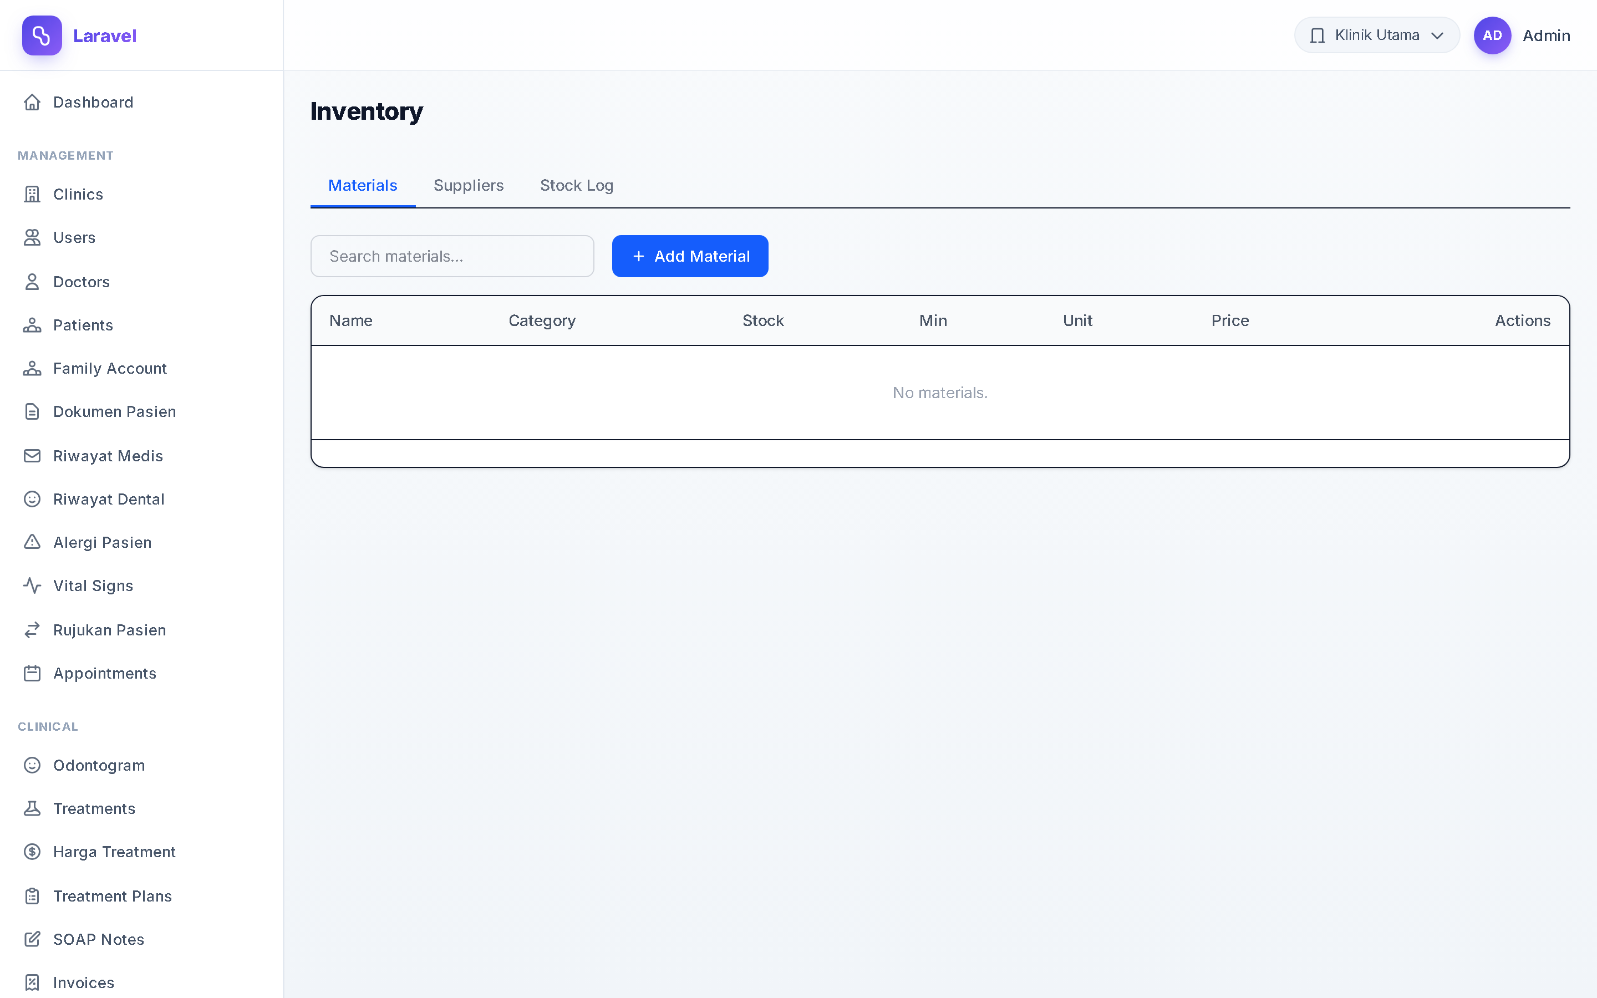Select the Dokumen Pasien file icon
Viewport: 1597px width, 998px height.
[32, 412]
